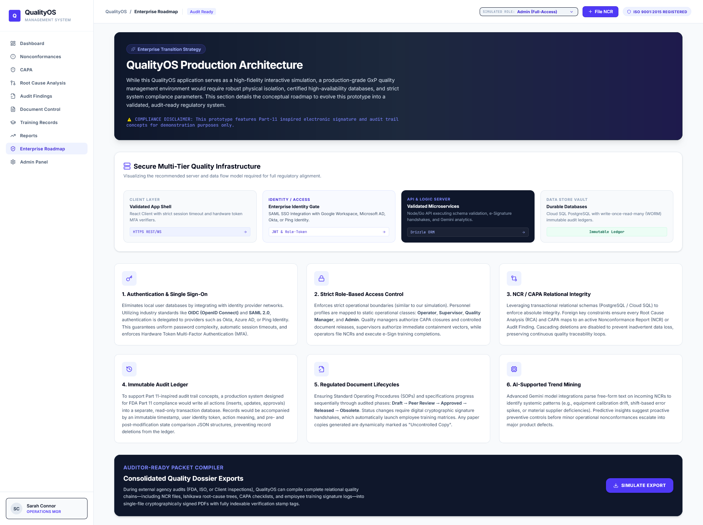Click the Enterprise Roadmap shield-check icon

tap(13, 149)
